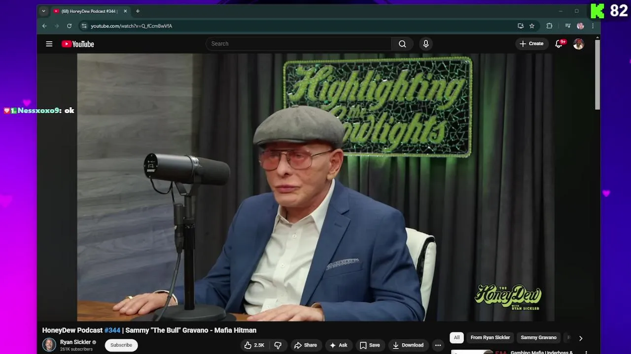Close the HoneyDew Podcast tab
631x354 pixels.
[x=125, y=11]
